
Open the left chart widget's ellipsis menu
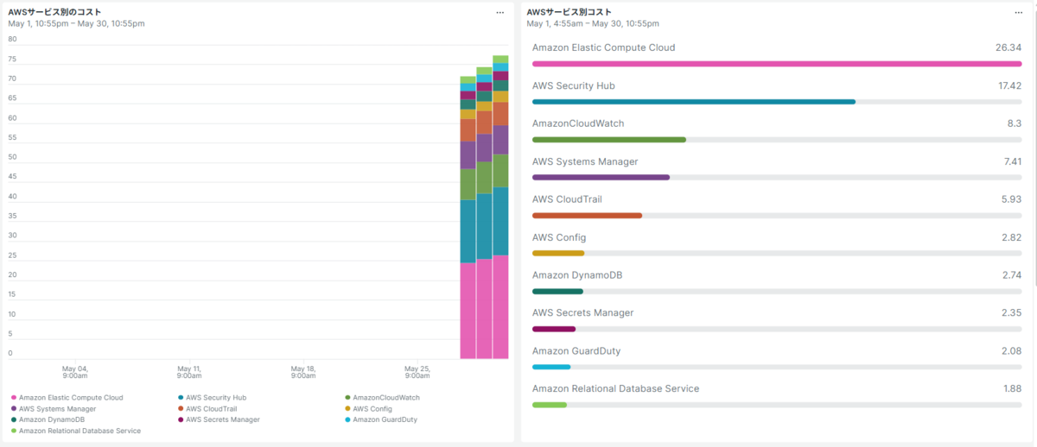pos(499,13)
